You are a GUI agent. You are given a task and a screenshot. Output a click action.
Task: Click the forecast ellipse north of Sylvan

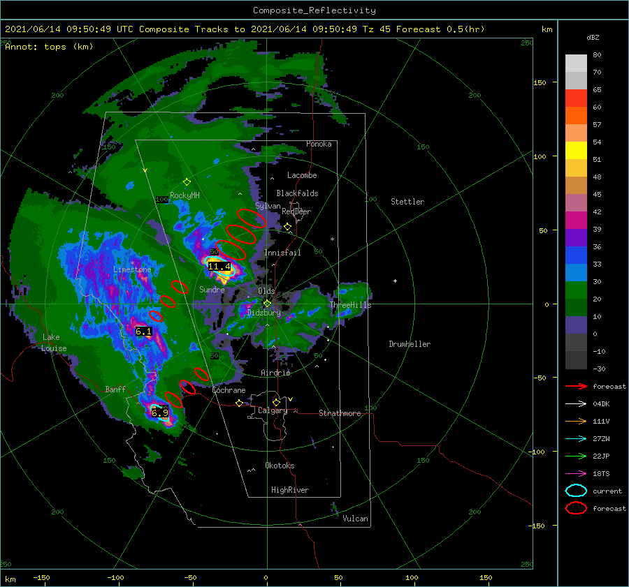(252, 218)
